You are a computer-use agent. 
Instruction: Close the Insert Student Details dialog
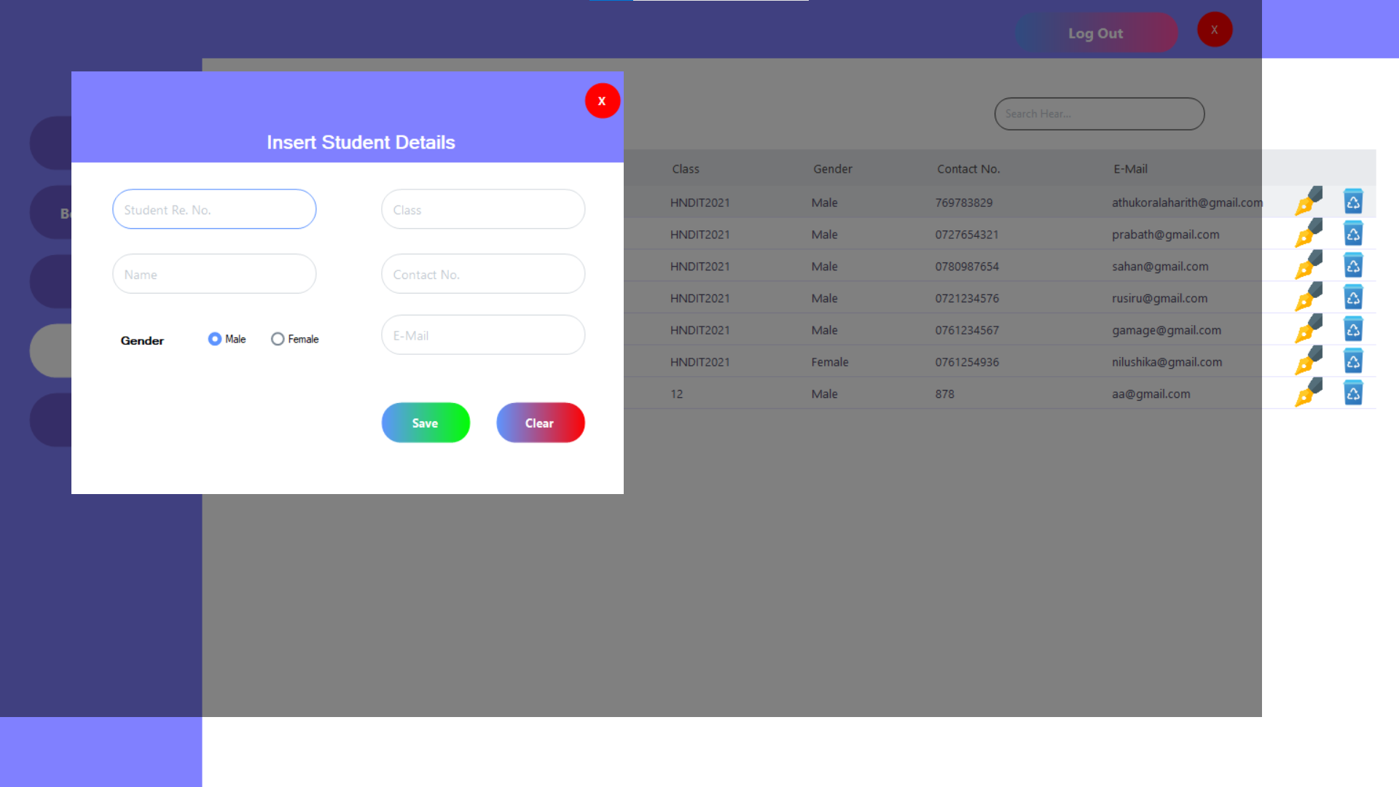click(602, 101)
